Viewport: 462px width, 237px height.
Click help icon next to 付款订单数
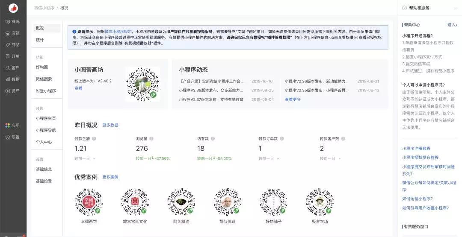pyautogui.click(x=281, y=138)
